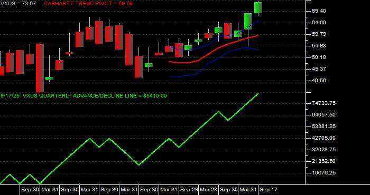This screenshot has height=195, width=370.
Task: Click the tallest red candlestick on the left
Action: tap(40, 68)
